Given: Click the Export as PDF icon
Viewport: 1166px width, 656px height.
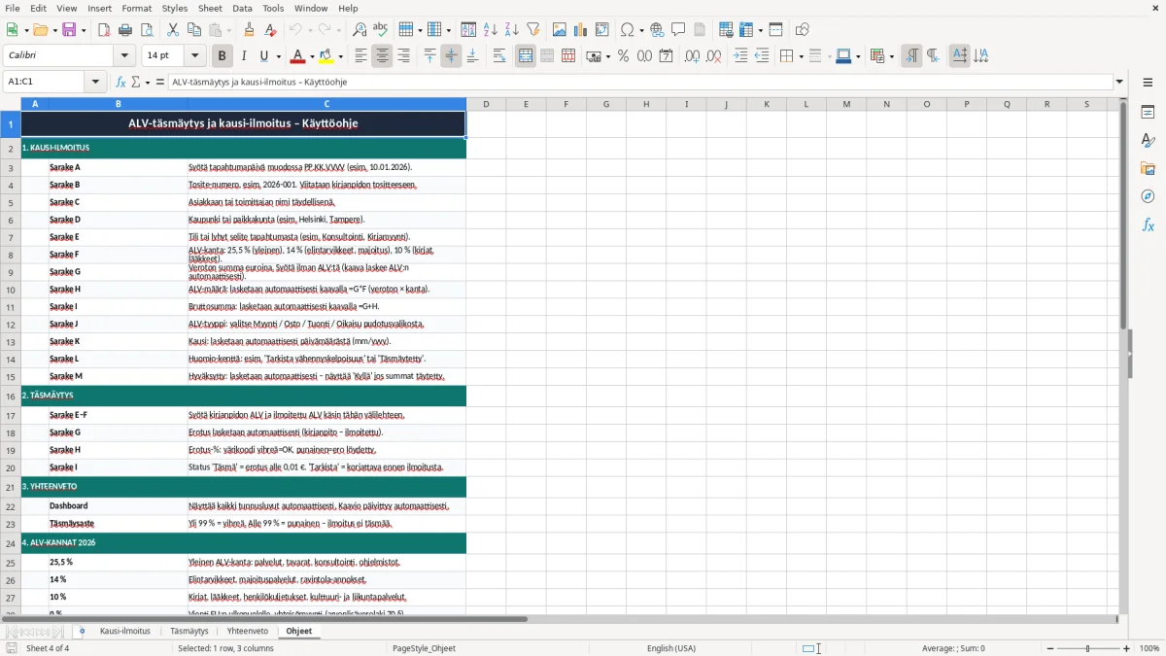Looking at the screenshot, I should [x=104, y=30].
